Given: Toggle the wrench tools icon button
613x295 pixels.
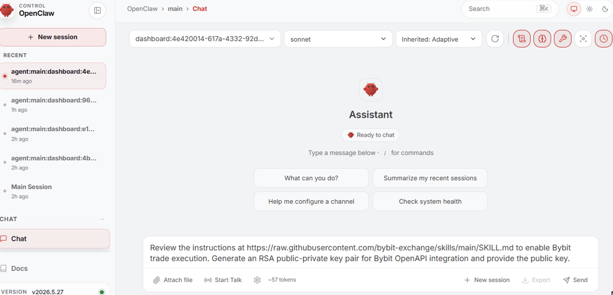Looking at the screenshot, I should pos(563,39).
